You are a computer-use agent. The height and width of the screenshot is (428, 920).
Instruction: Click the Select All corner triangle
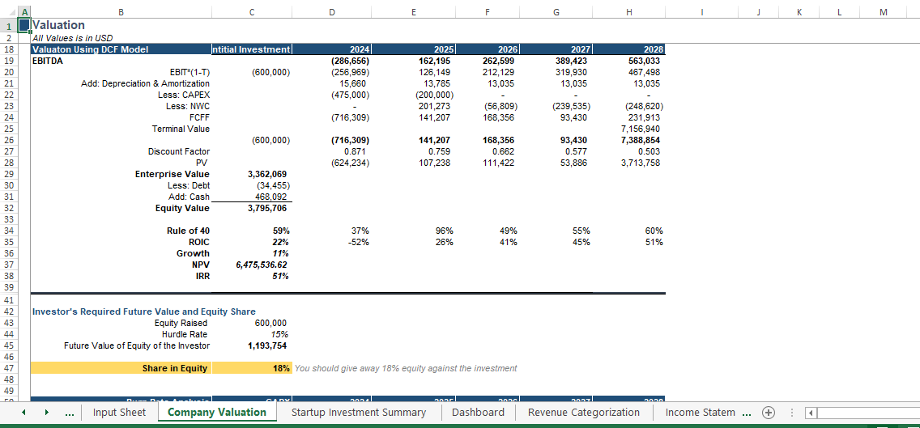click(10, 12)
